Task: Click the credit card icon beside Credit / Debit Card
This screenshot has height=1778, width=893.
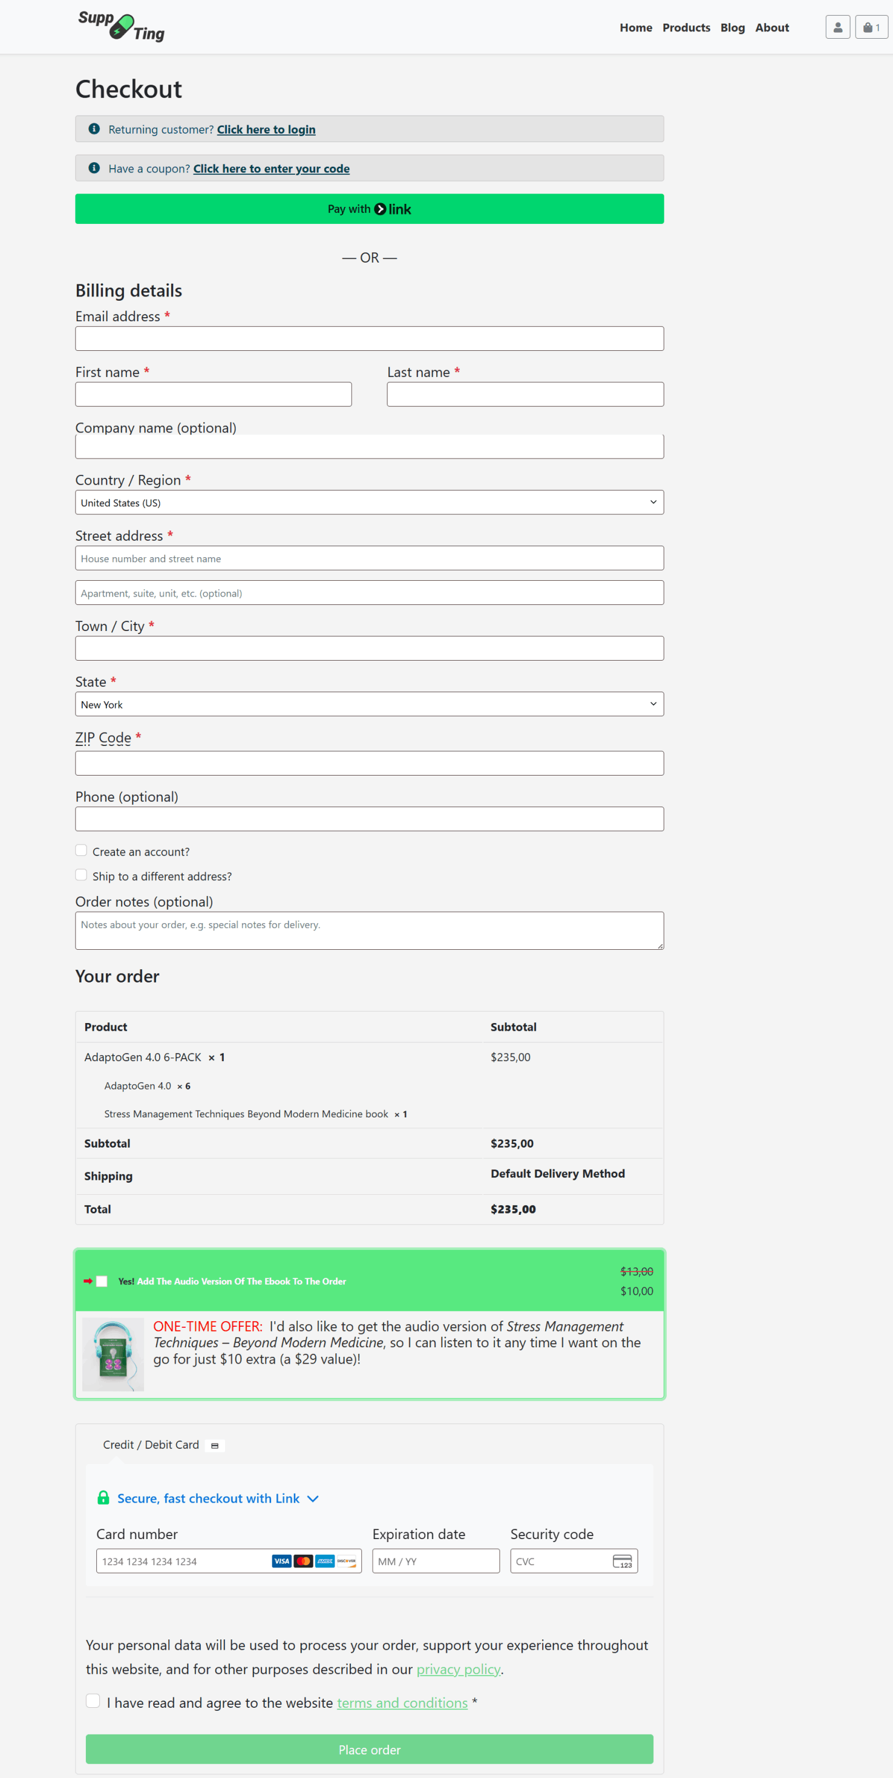Action: [215, 1445]
